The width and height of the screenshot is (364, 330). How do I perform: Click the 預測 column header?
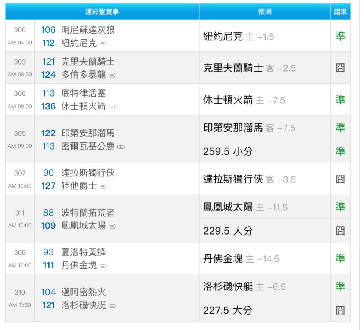[265, 11]
